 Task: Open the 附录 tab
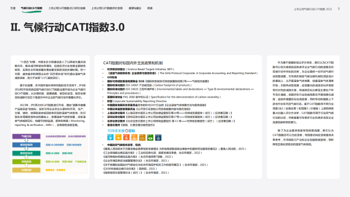pyautogui.click(x=150, y=8)
